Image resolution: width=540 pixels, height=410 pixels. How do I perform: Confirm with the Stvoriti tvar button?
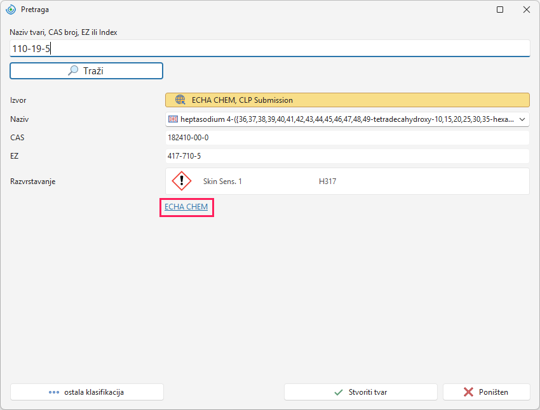[361, 392]
